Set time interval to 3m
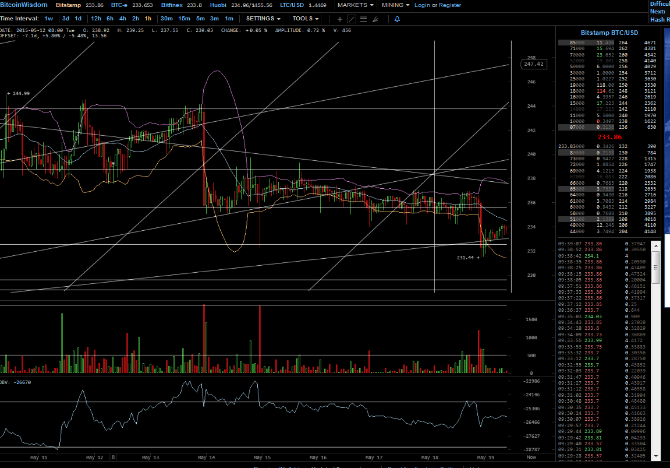The width and height of the screenshot is (670, 468). click(214, 19)
